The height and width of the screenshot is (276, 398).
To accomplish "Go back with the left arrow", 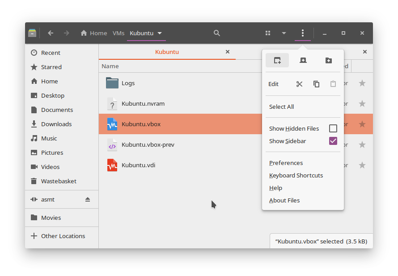I will click(x=51, y=33).
